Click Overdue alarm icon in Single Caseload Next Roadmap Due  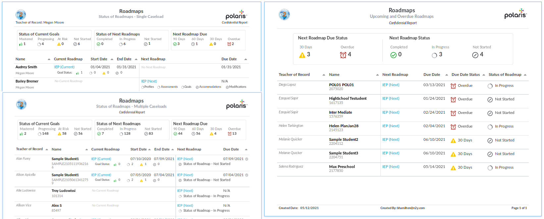coord(229,44)
